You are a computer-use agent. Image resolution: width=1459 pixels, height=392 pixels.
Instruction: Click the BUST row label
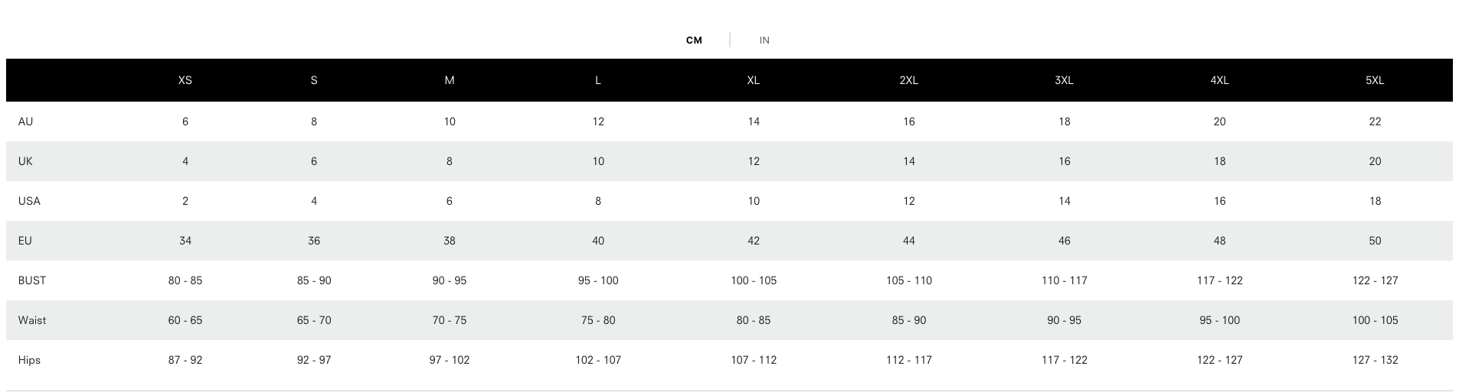pyautogui.click(x=32, y=280)
